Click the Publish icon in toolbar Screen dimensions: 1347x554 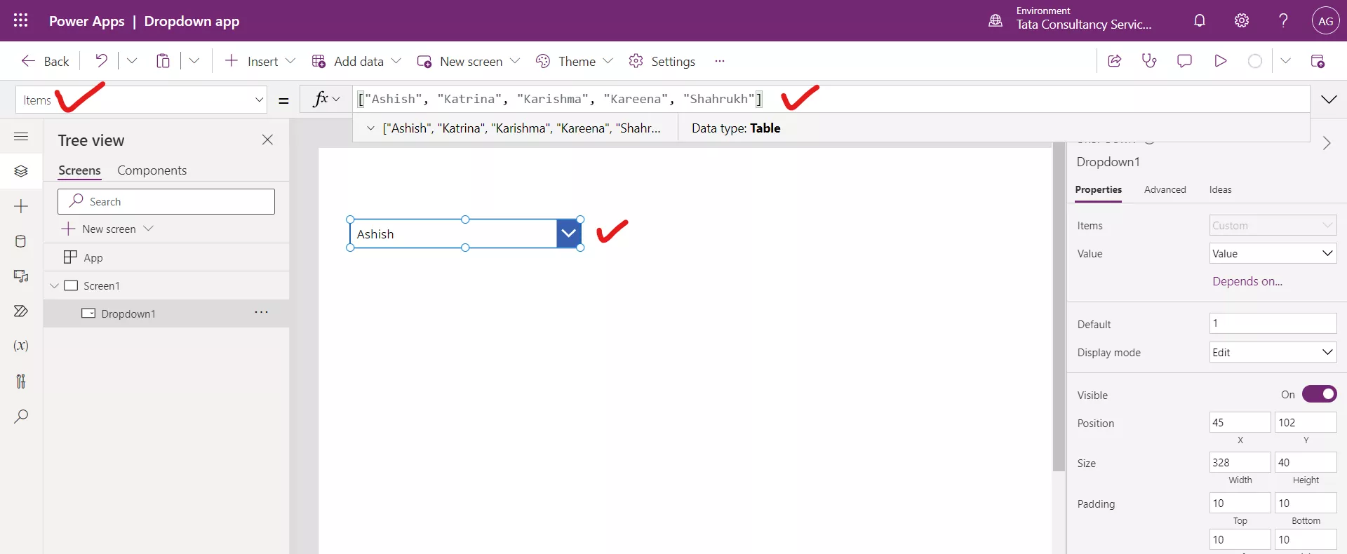tap(1318, 61)
